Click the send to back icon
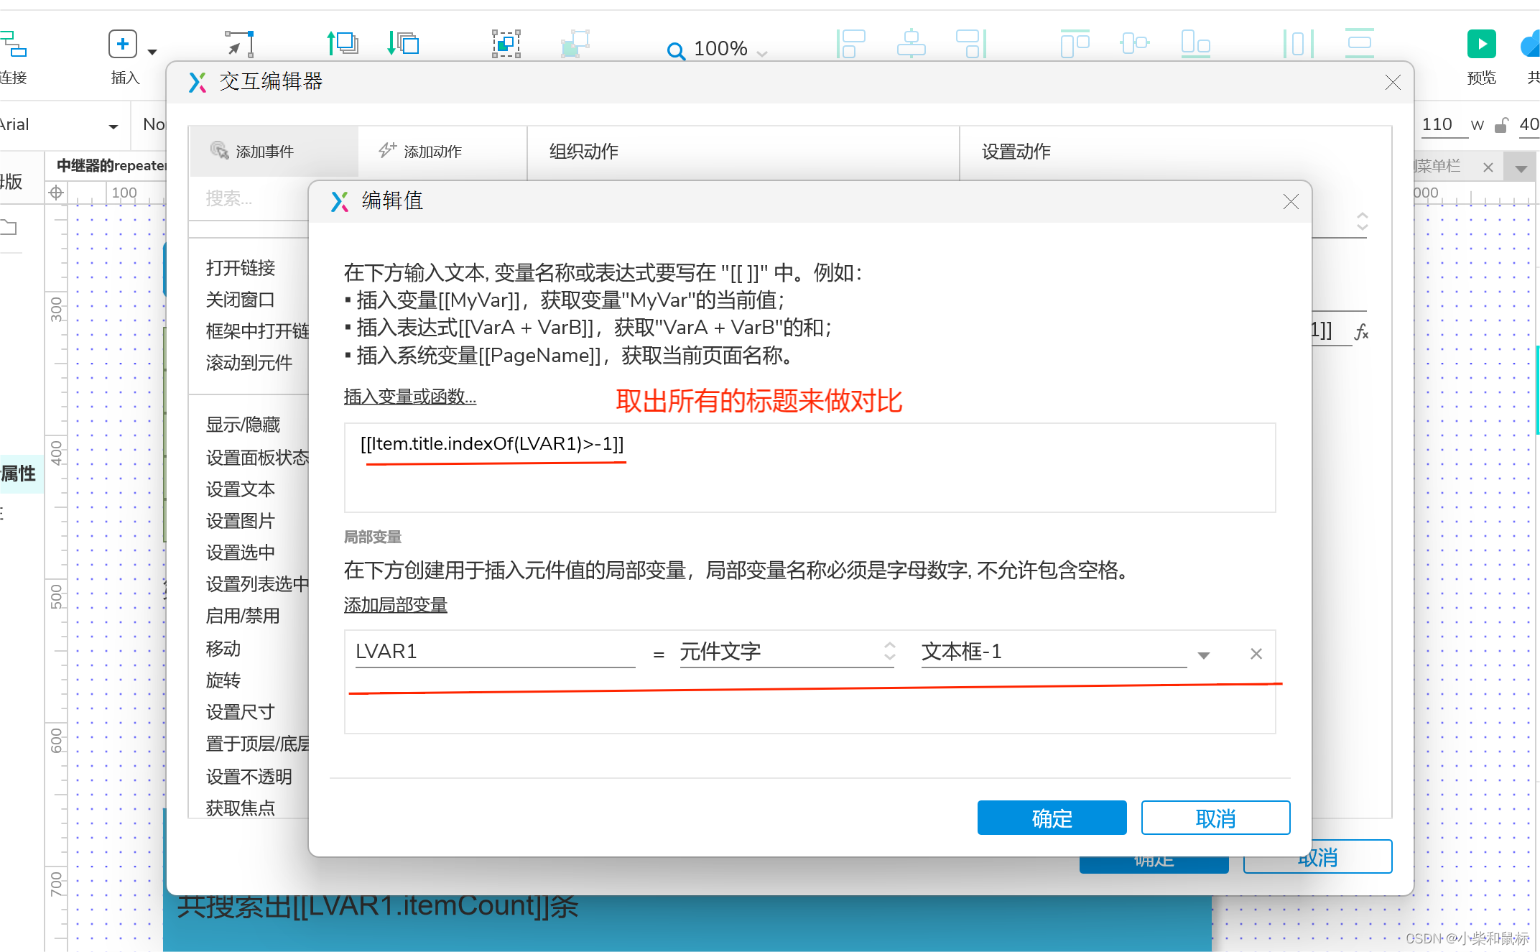The height and width of the screenshot is (952, 1540). tap(403, 44)
